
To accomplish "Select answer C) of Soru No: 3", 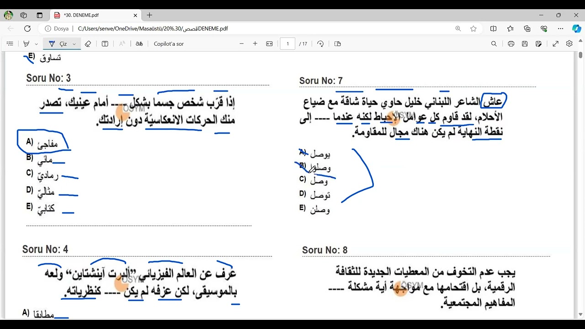I will pos(43,175).
